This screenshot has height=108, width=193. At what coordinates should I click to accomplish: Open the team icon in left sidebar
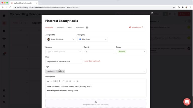tap(4, 38)
